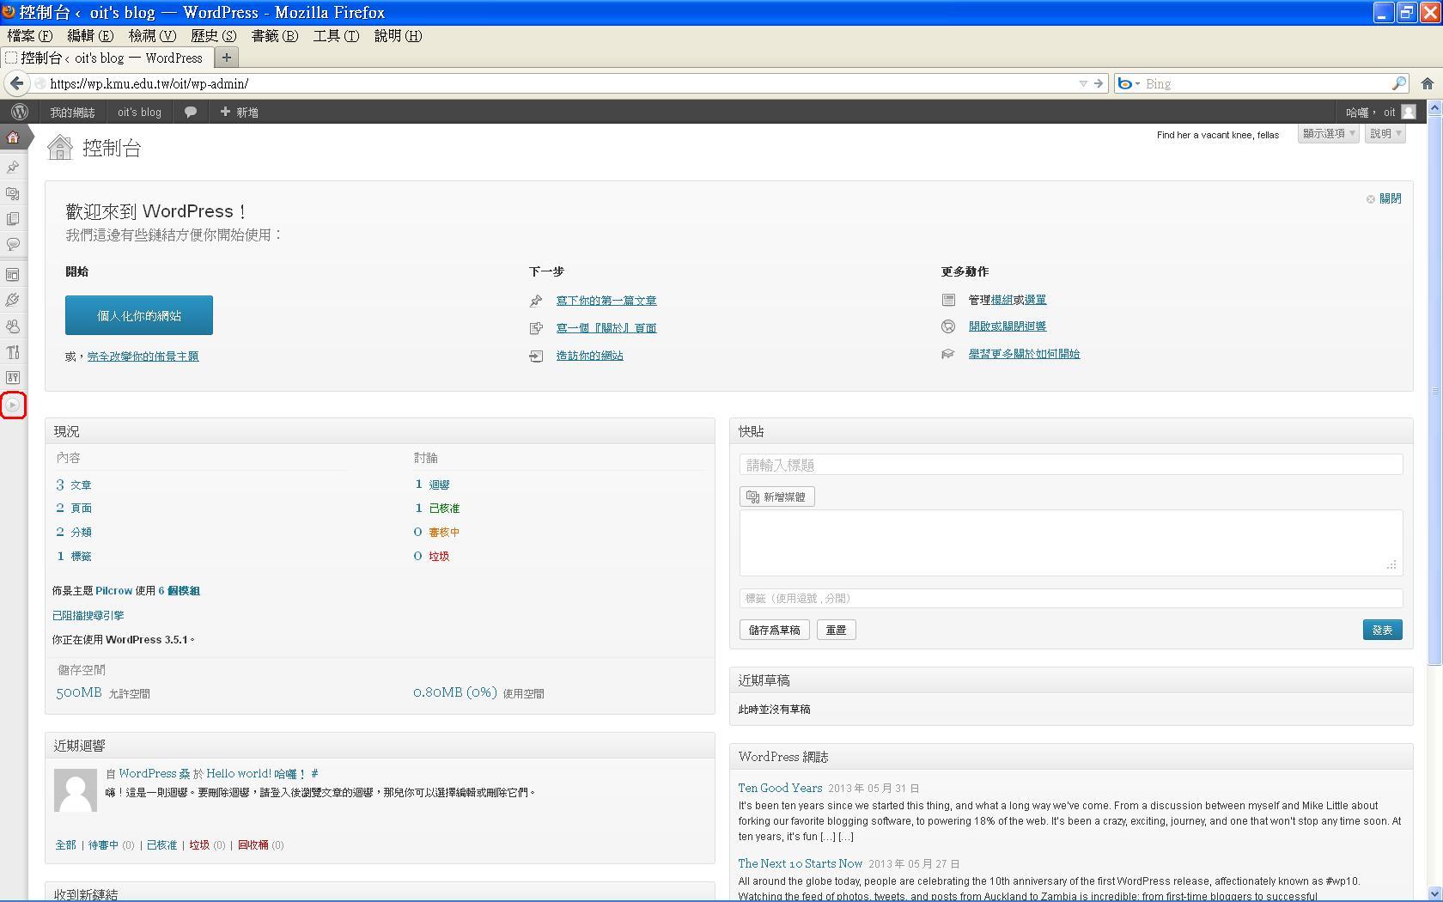
Task: Open the 已阻擋搜尋引擎 link
Action: coord(88,615)
